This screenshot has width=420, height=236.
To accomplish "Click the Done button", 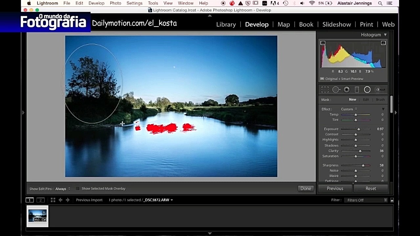I will [306, 188].
